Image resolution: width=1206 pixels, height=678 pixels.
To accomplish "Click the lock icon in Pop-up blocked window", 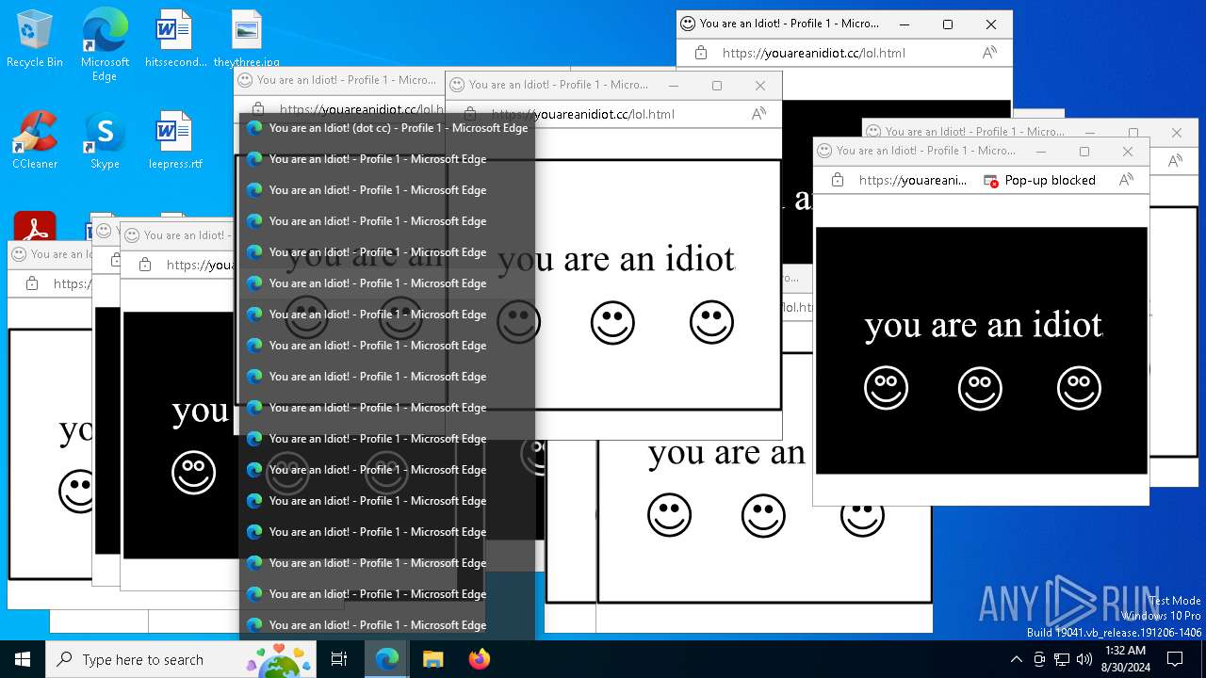I will pyautogui.click(x=838, y=180).
